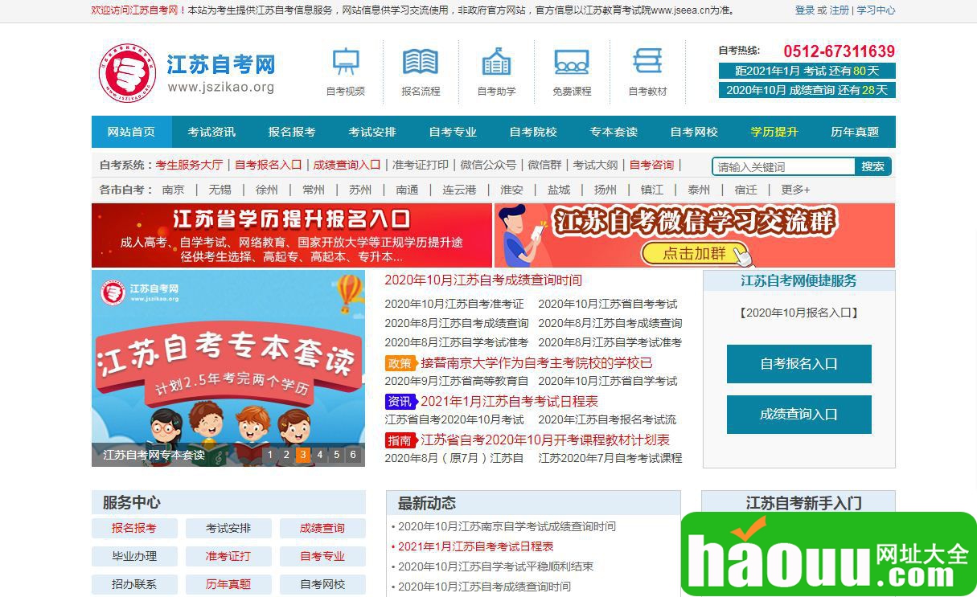Show more cities with 更多+

pyautogui.click(x=795, y=190)
